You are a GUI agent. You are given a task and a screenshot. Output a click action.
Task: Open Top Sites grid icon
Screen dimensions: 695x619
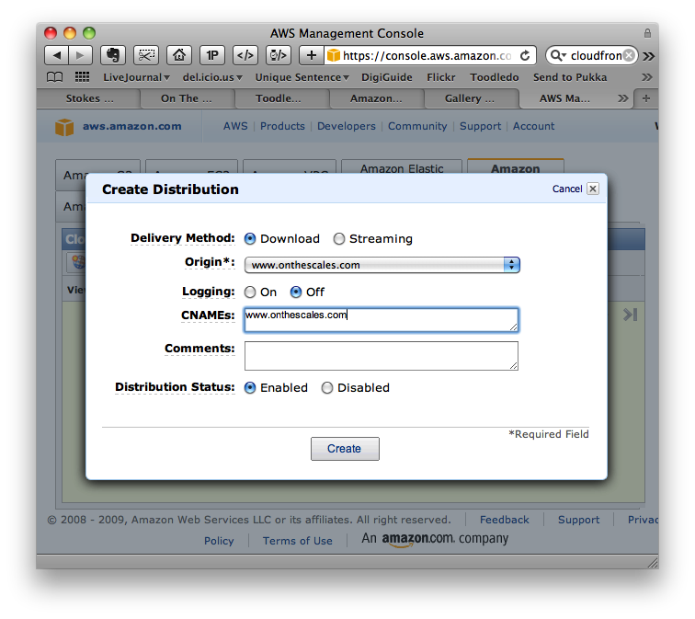[82, 77]
